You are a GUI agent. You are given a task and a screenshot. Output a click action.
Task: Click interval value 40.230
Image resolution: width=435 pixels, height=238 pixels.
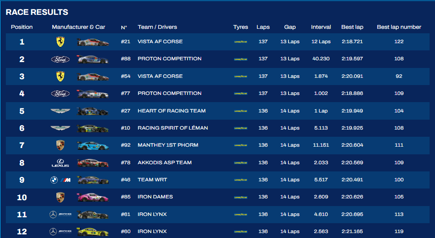[x=321, y=58]
